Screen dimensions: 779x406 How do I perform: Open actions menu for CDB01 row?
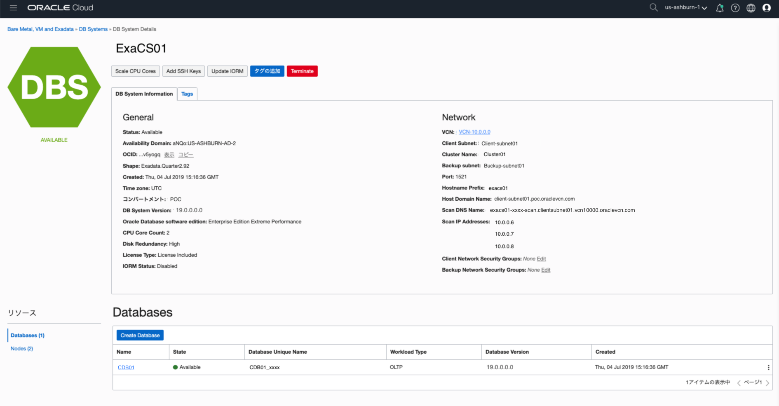tap(768, 367)
